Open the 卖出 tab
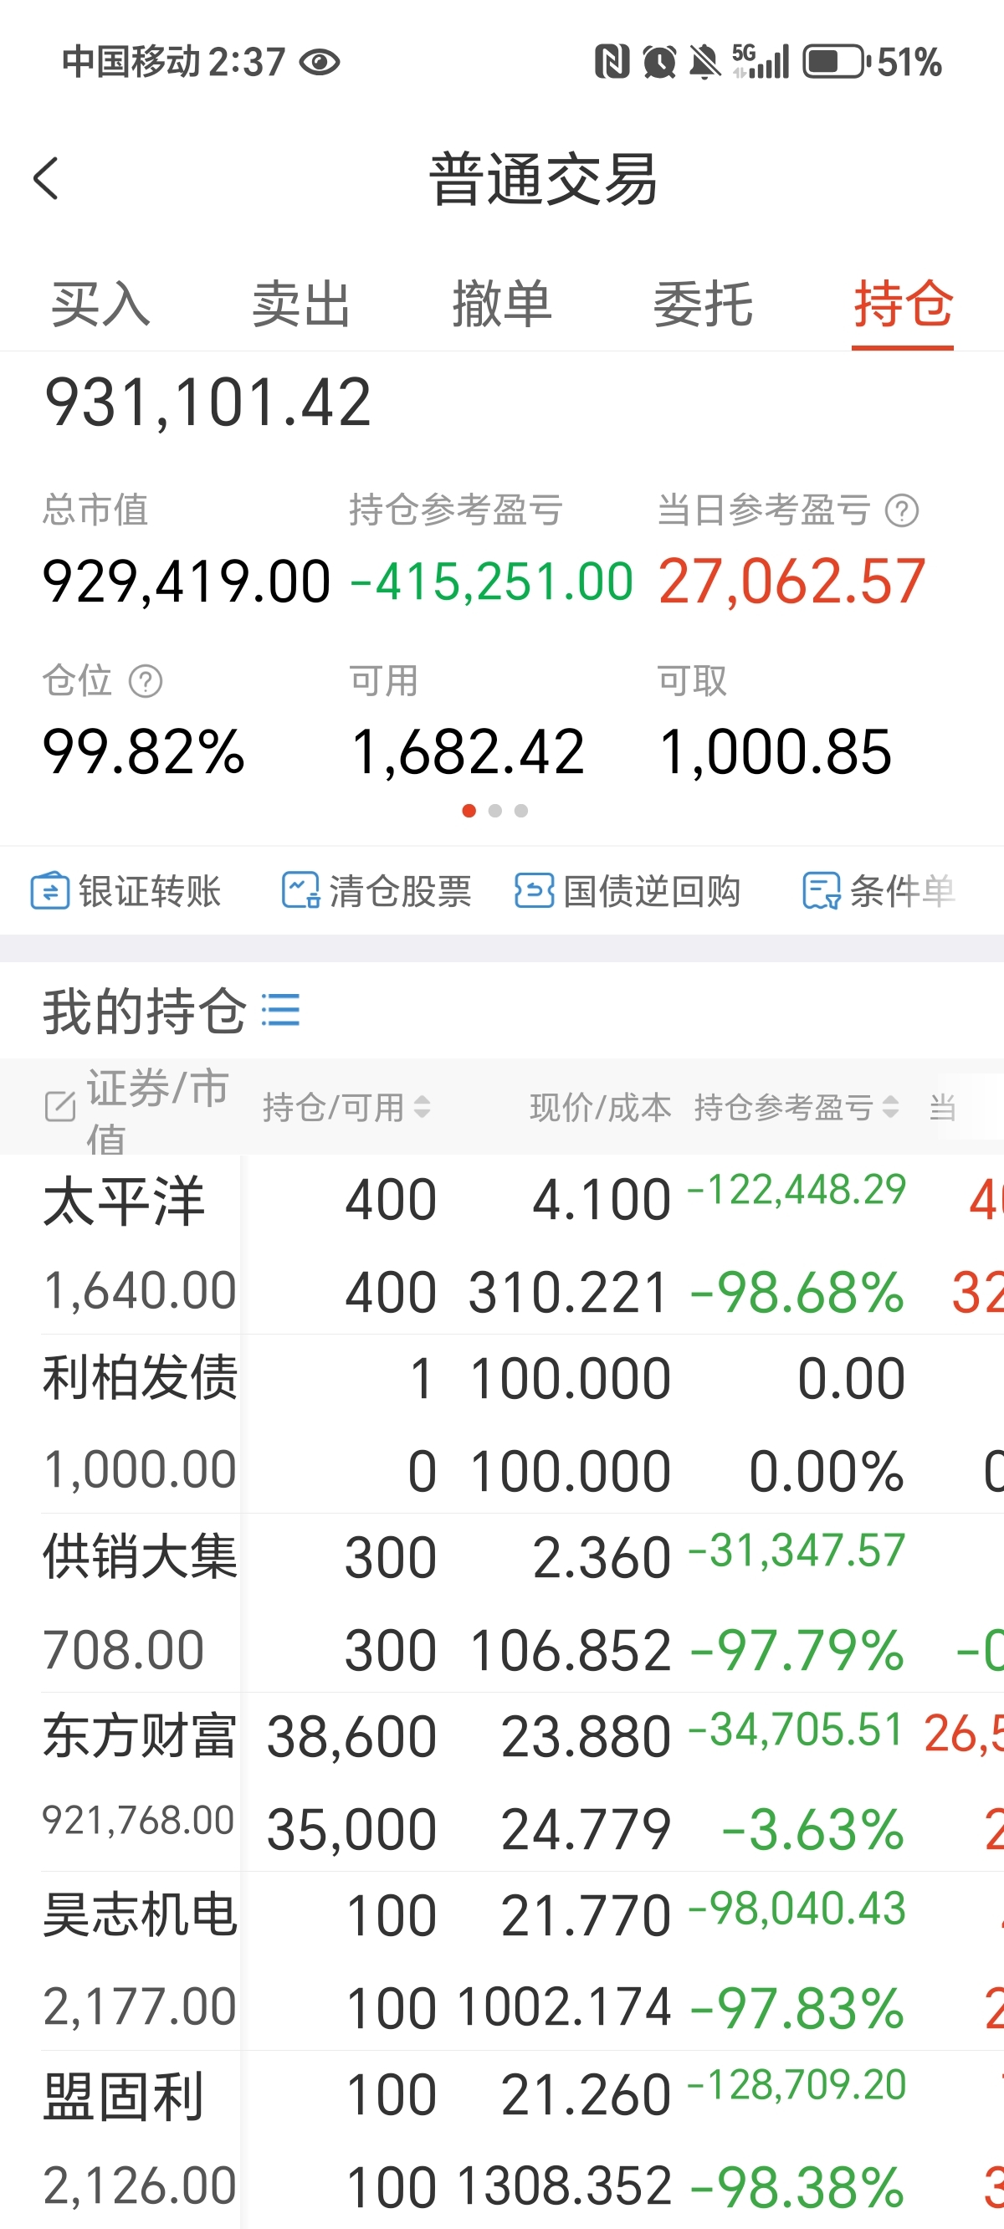Image resolution: width=1004 pixels, height=2229 pixels. point(301,305)
